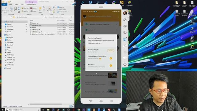Open Local Disk (C:) in navigation pane
The image size is (197, 111).
point(11,57)
